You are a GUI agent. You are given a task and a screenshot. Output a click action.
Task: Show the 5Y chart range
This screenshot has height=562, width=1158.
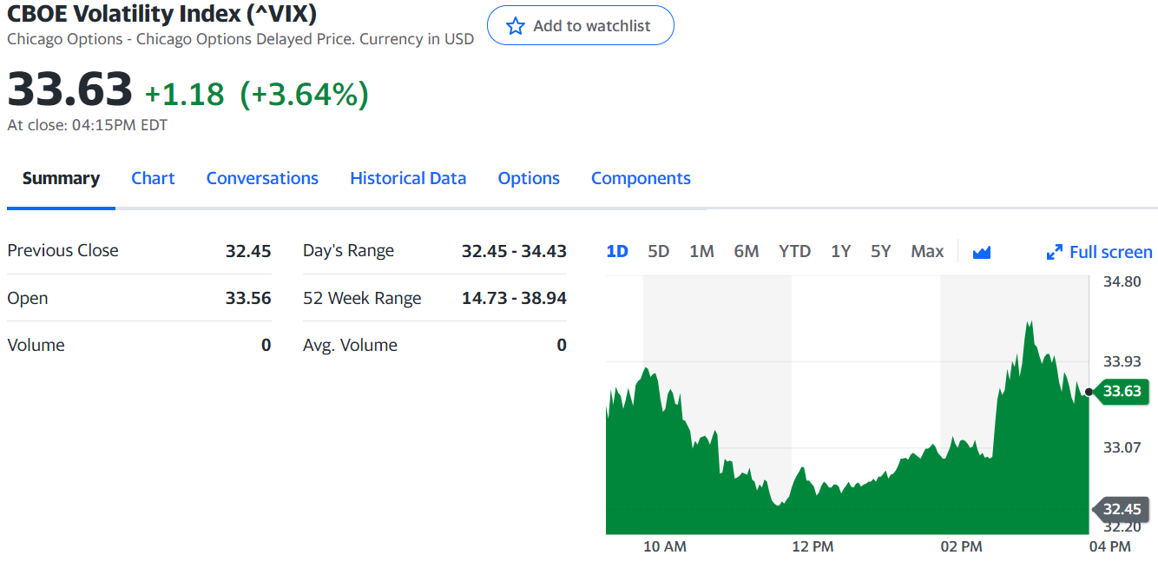click(x=880, y=251)
